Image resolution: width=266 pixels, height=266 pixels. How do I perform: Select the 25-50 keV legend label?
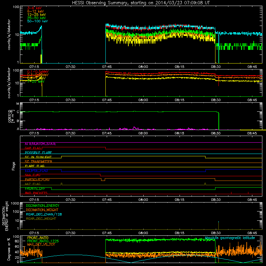coord(37,18)
